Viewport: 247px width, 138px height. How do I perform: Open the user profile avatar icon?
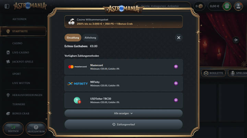(238, 6)
